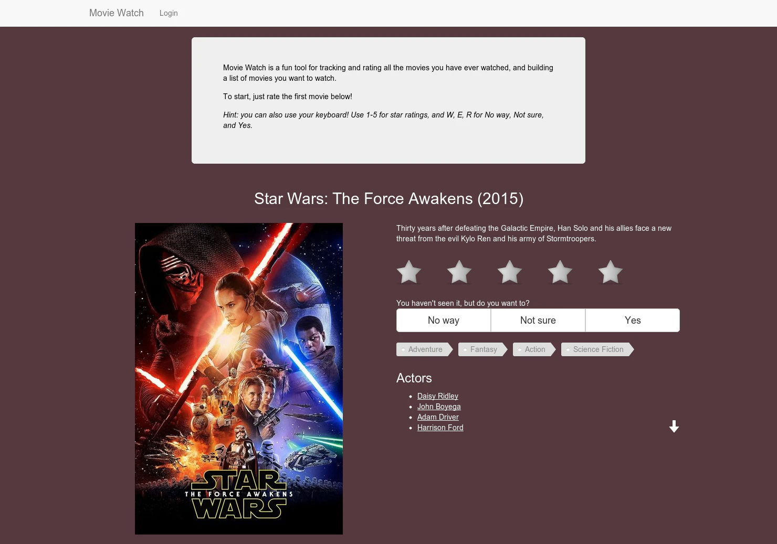777x544 pixels.
Task: Open the Adventure genre tag
Action: 424,349
